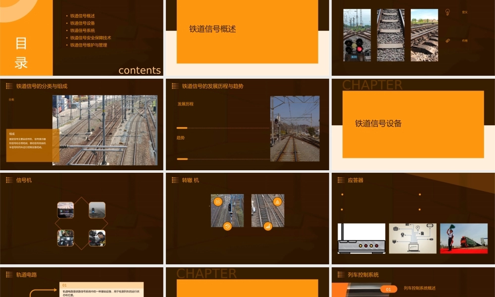Click the overhead rail yard photo

tap(105, 130)
